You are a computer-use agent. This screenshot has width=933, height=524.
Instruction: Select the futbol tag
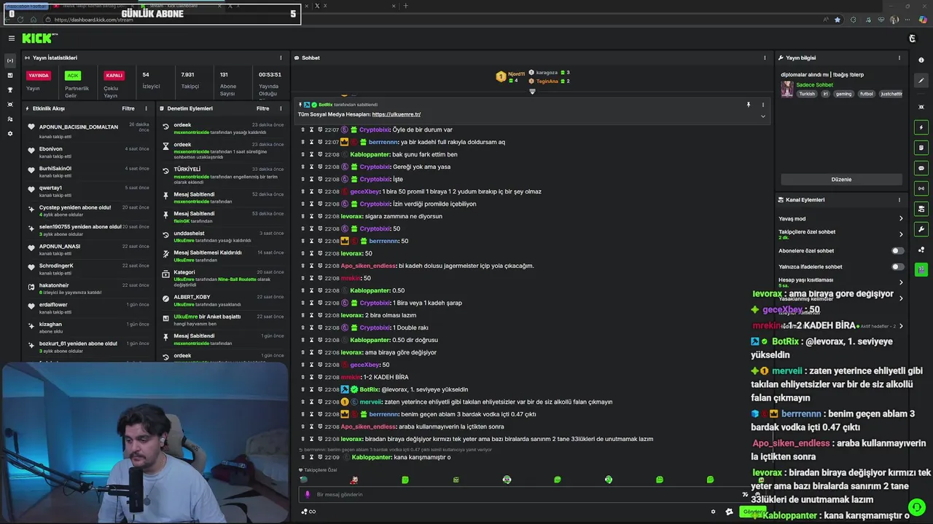(866, 94)
